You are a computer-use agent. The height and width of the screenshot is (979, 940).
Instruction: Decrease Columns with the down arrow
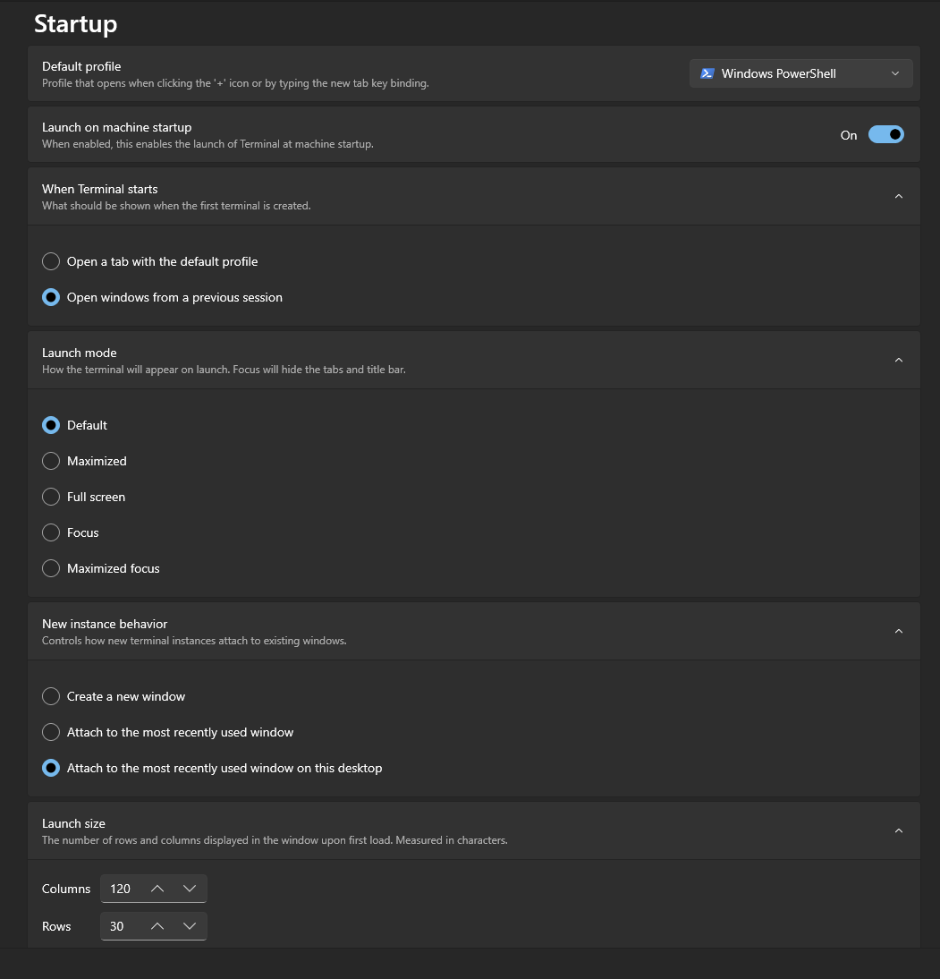coord(189,889)
